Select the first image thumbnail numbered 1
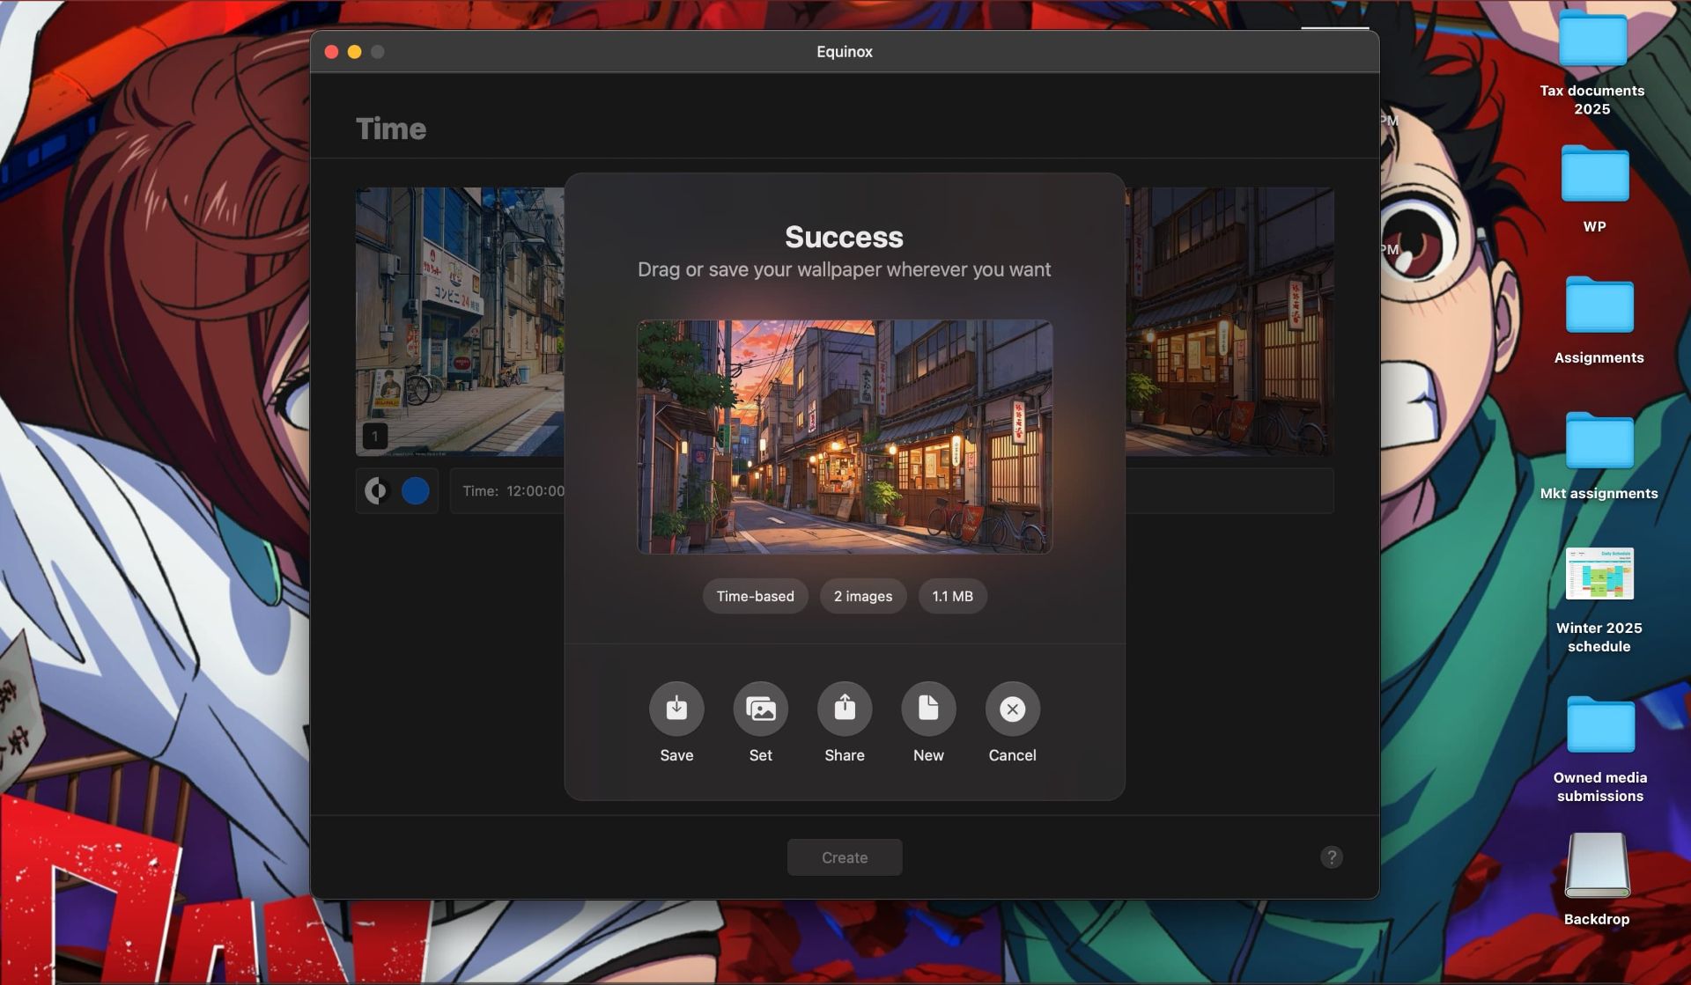Viewport: 1691px width, 985px height. point(459,321)
